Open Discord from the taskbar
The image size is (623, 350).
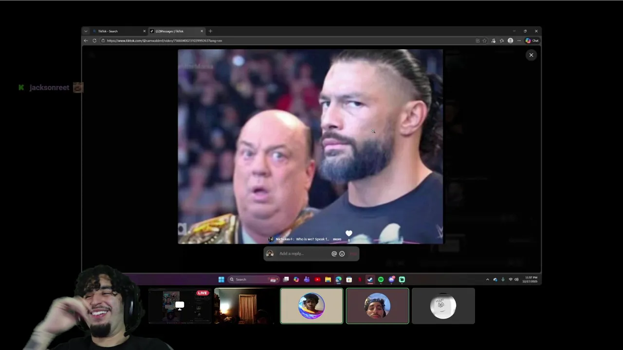(x=392, y=280)
